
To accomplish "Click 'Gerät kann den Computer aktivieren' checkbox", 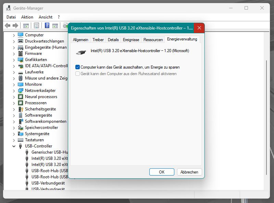I will click(x=77, y=74).
